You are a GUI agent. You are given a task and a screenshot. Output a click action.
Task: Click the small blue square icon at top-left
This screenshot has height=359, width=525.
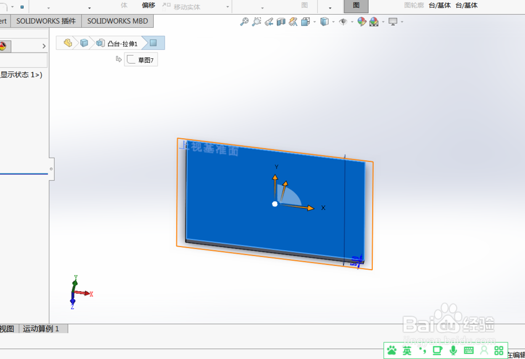tap(22, 7)
